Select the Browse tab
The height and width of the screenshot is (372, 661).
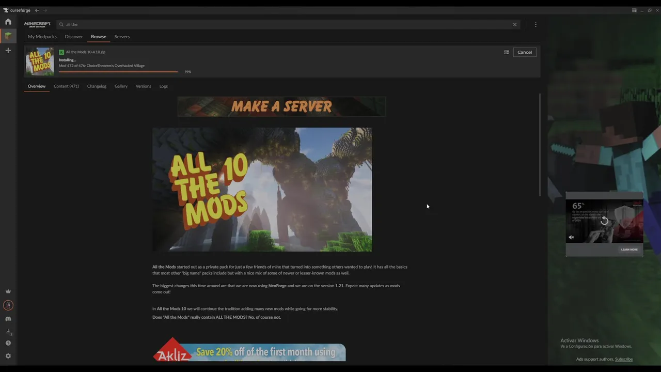click(x=99, y=37)
